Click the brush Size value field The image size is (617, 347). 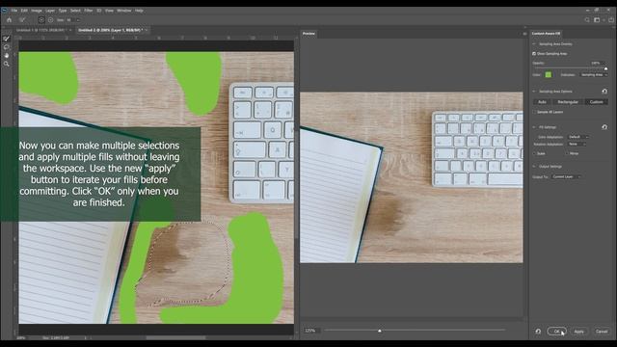[70, 19]
